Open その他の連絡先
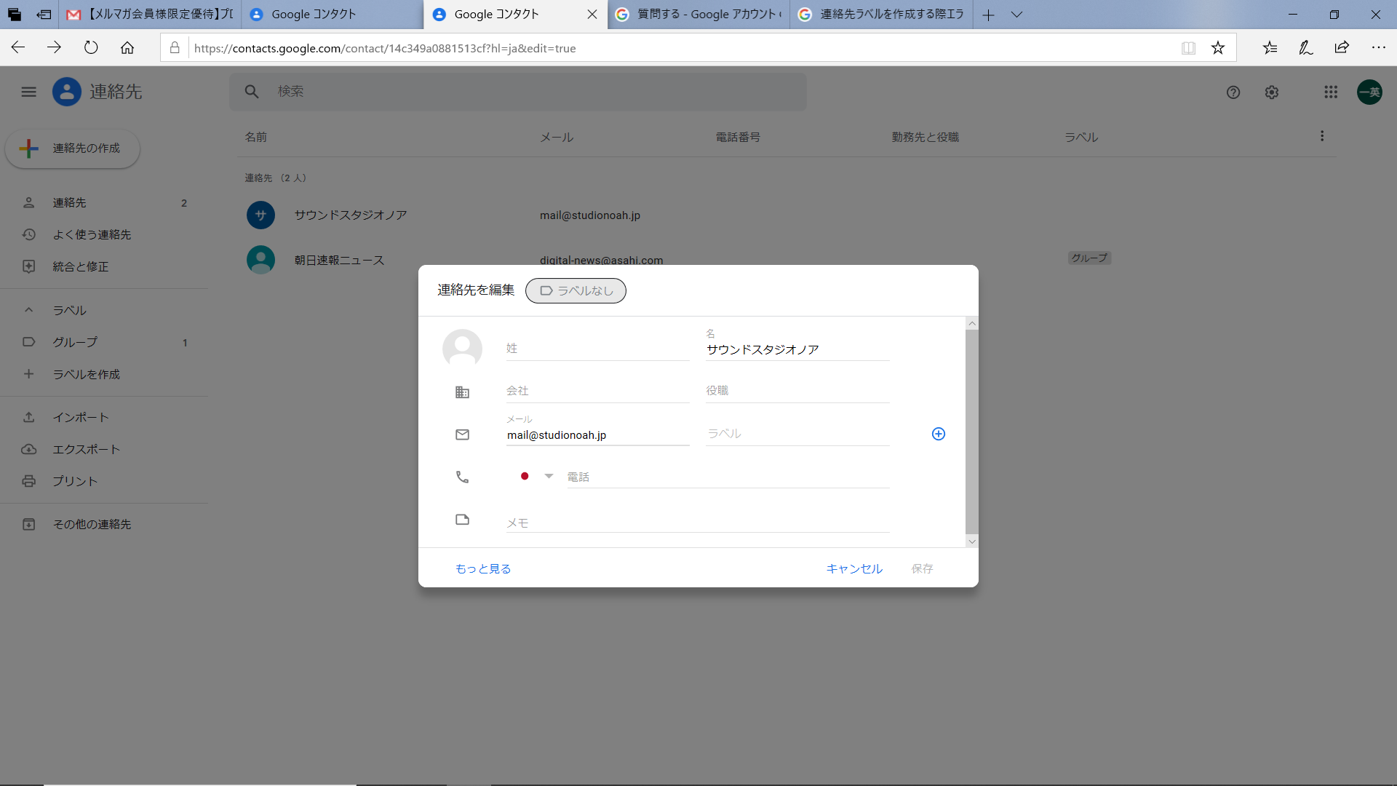 click(104, 524)
